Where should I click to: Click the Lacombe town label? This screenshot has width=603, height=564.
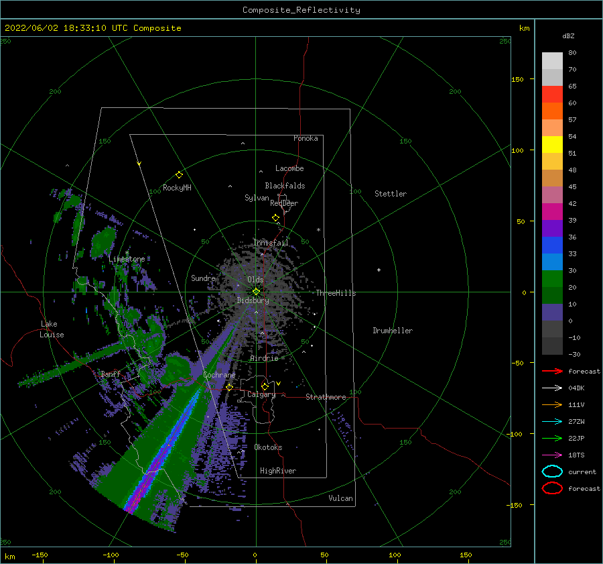click(289, 168)
